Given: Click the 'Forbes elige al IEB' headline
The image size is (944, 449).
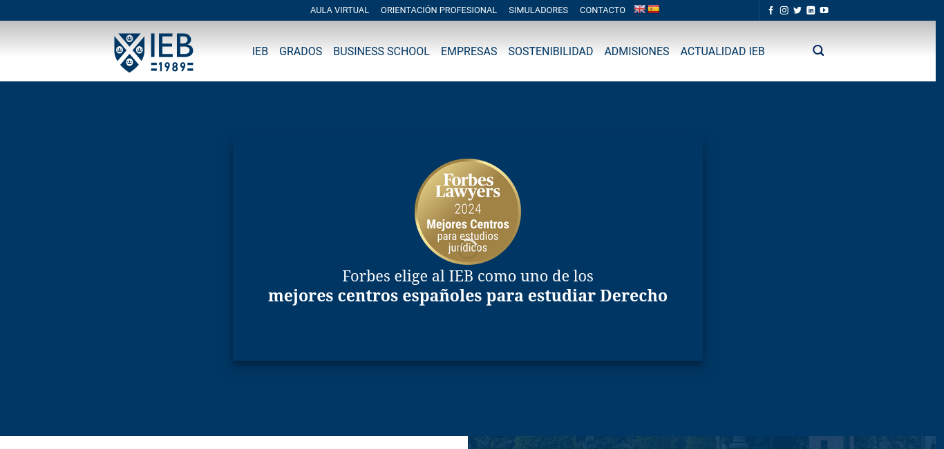Looking at the screenshot, I should 468,276.
